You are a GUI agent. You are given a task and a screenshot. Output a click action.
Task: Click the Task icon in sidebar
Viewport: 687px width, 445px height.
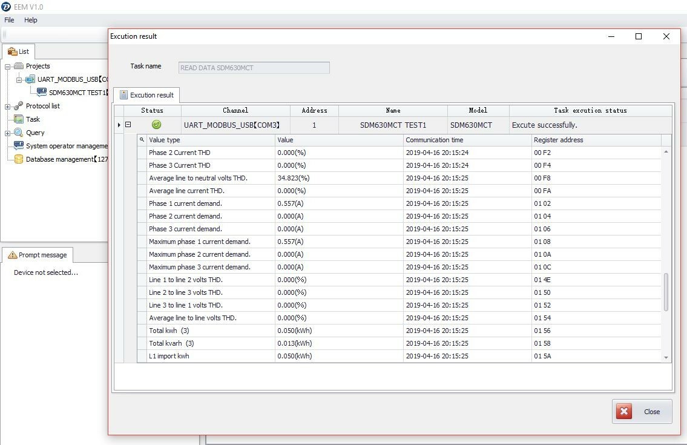(x=19, y=119)
